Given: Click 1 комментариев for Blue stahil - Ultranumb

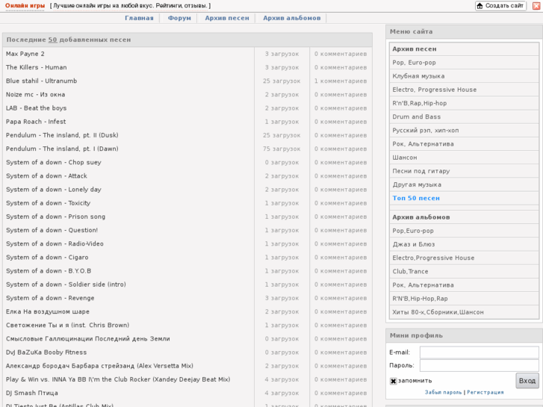Looking at the screenshot, I should [341, 81].
